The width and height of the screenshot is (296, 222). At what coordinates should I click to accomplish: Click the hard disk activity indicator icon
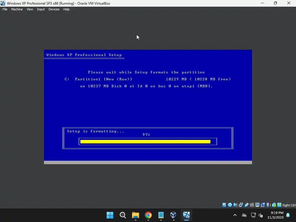pos(224,205)
